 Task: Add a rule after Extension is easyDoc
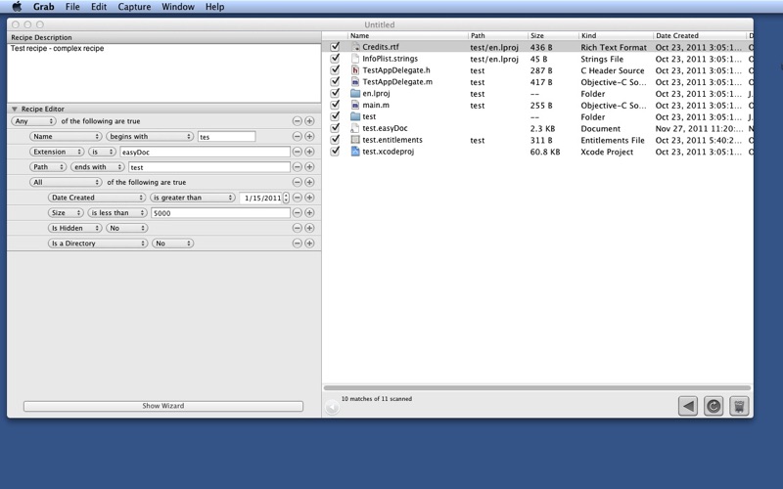tap(309, 152)
